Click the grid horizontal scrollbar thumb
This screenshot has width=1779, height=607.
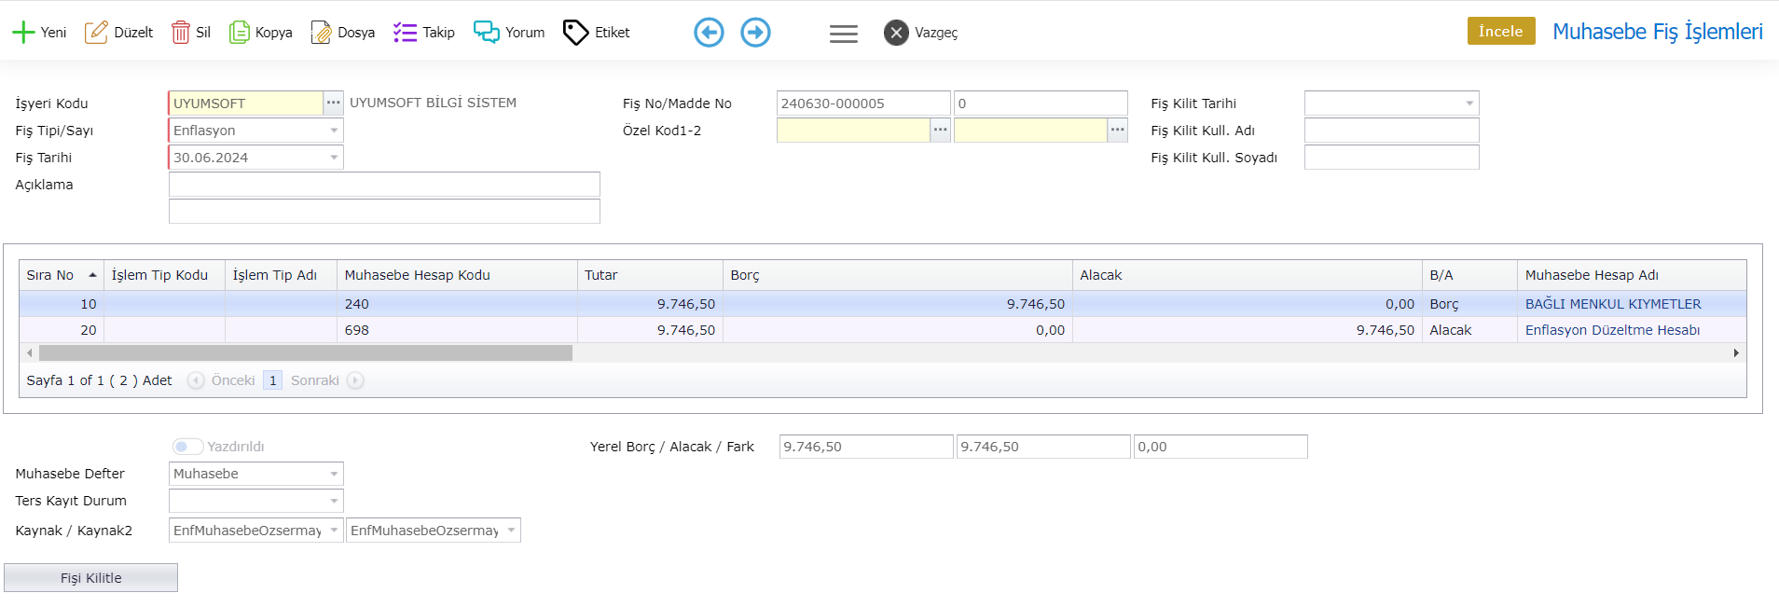pyautogui.click(x=306, y=353)
